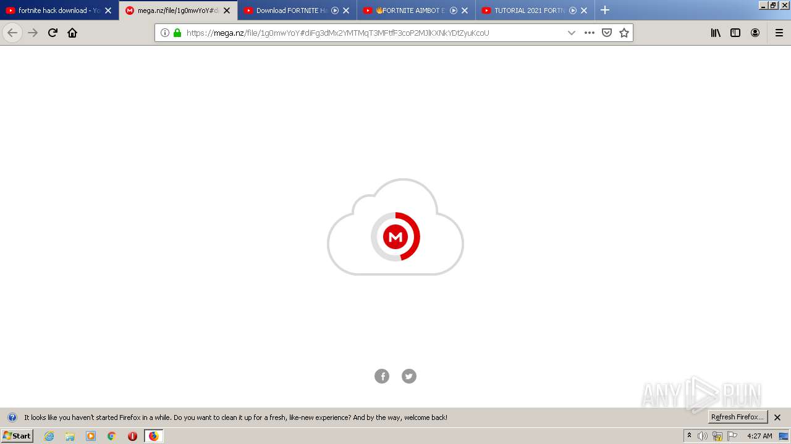
Task: Close the 'TUTORIAL 2021' tab
Action: [x=584, y=10]
